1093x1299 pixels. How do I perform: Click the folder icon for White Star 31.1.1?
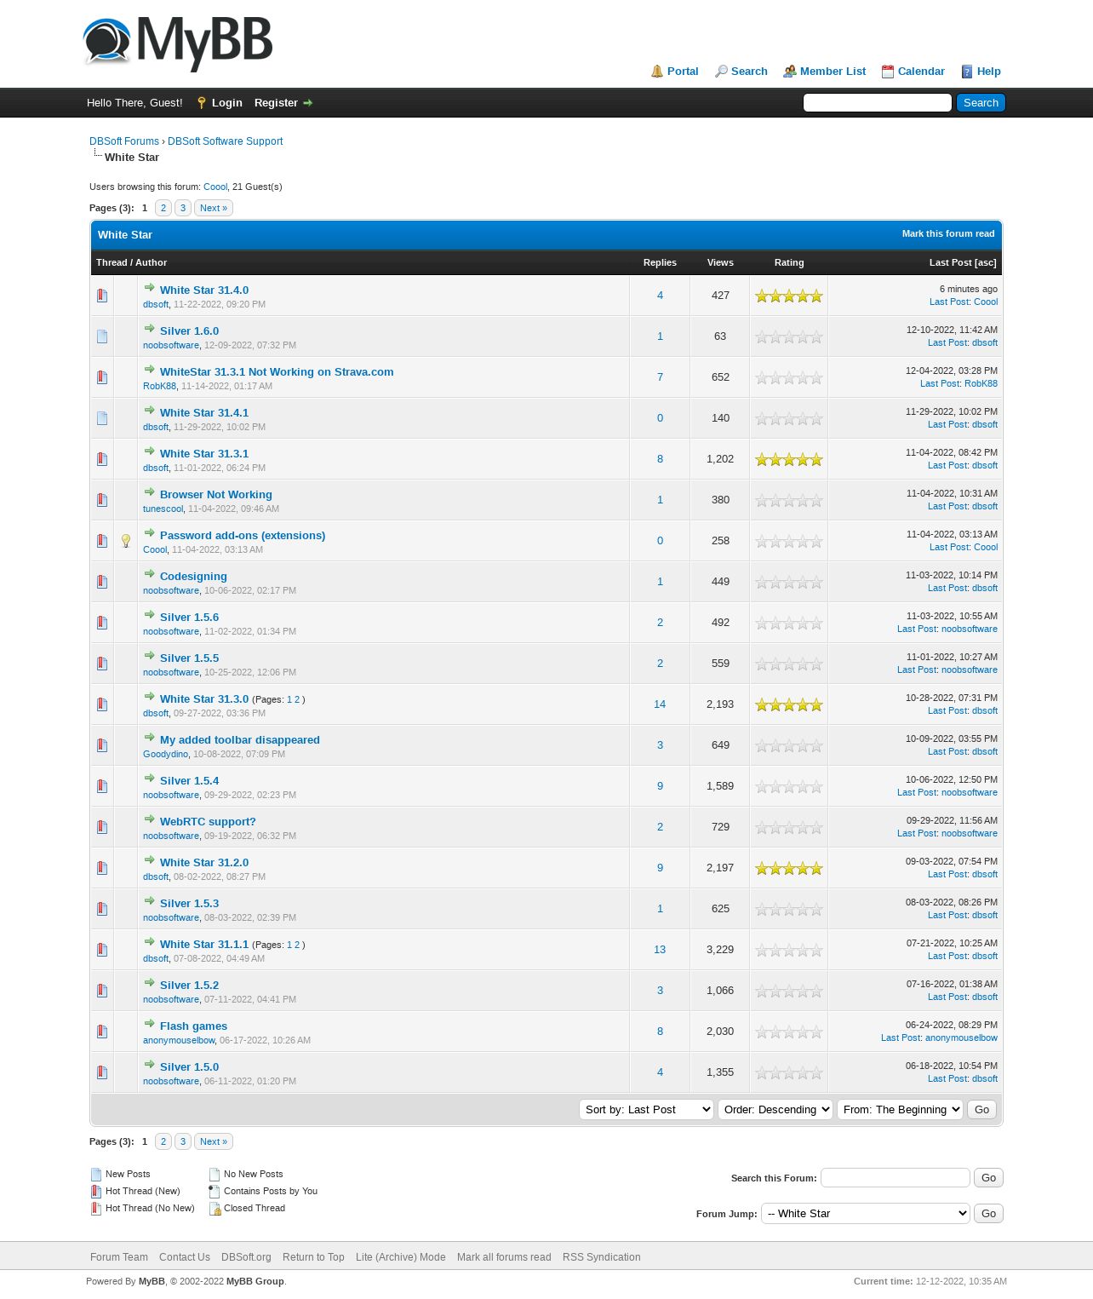pos(102,950)
